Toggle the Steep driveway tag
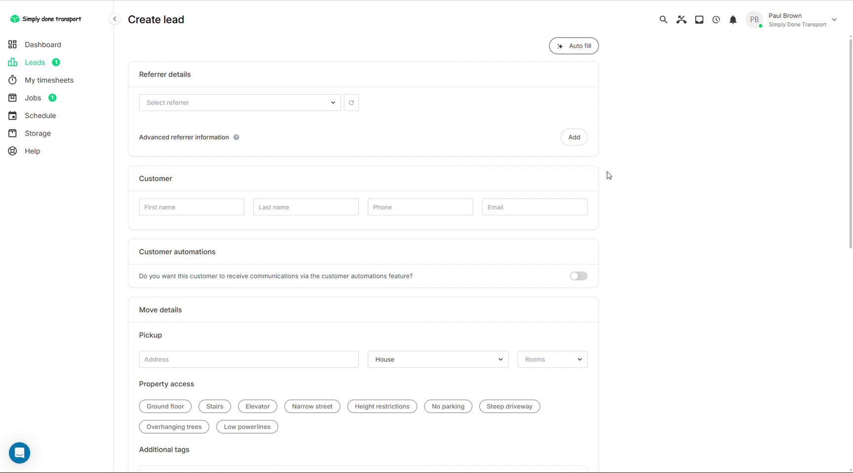Image resolution: width=853 pixels, height=473 pixels. point(509,406)
